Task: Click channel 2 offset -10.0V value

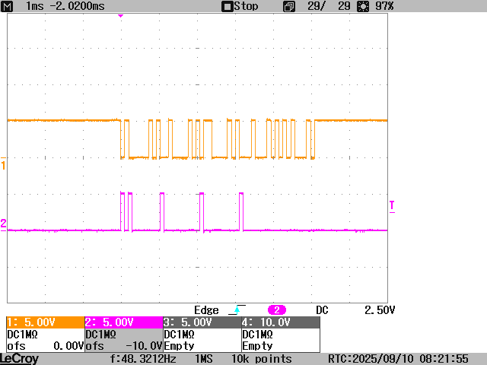Action: point(144,346)
